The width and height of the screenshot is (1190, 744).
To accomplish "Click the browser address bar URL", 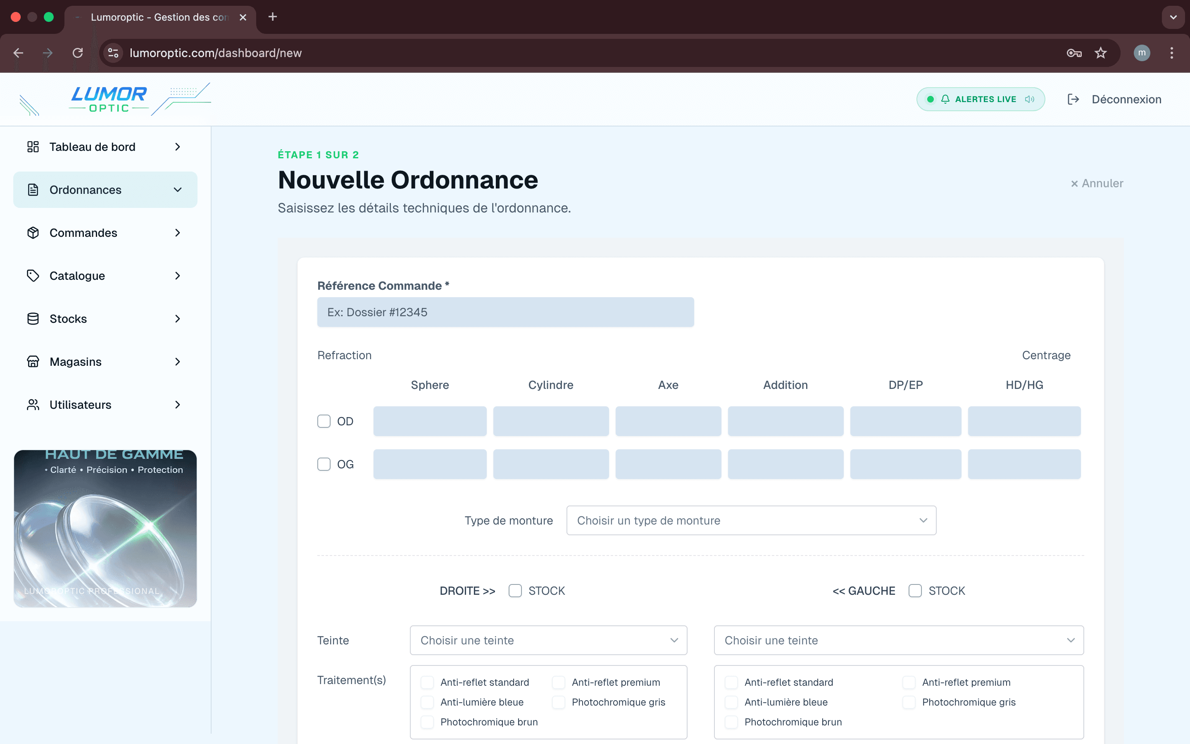I will (x=215, y=52).
